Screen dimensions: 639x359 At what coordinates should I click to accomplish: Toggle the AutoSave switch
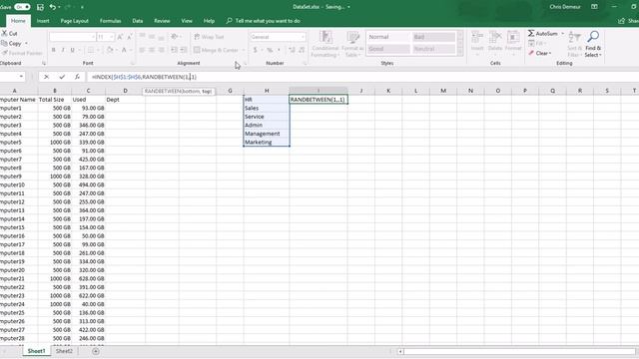pyautogui.click(x=22, y=7)
